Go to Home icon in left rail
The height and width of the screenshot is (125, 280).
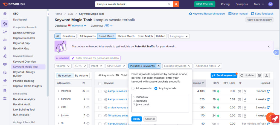(5, 14)
